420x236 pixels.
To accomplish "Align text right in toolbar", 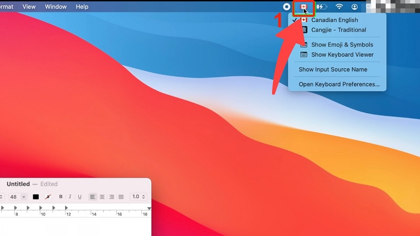I will [111, 197].
